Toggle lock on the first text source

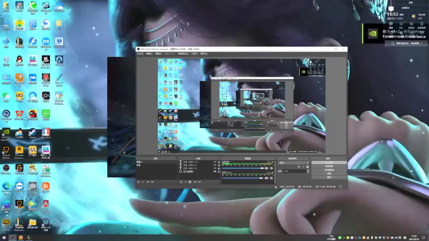click(219, 162)
